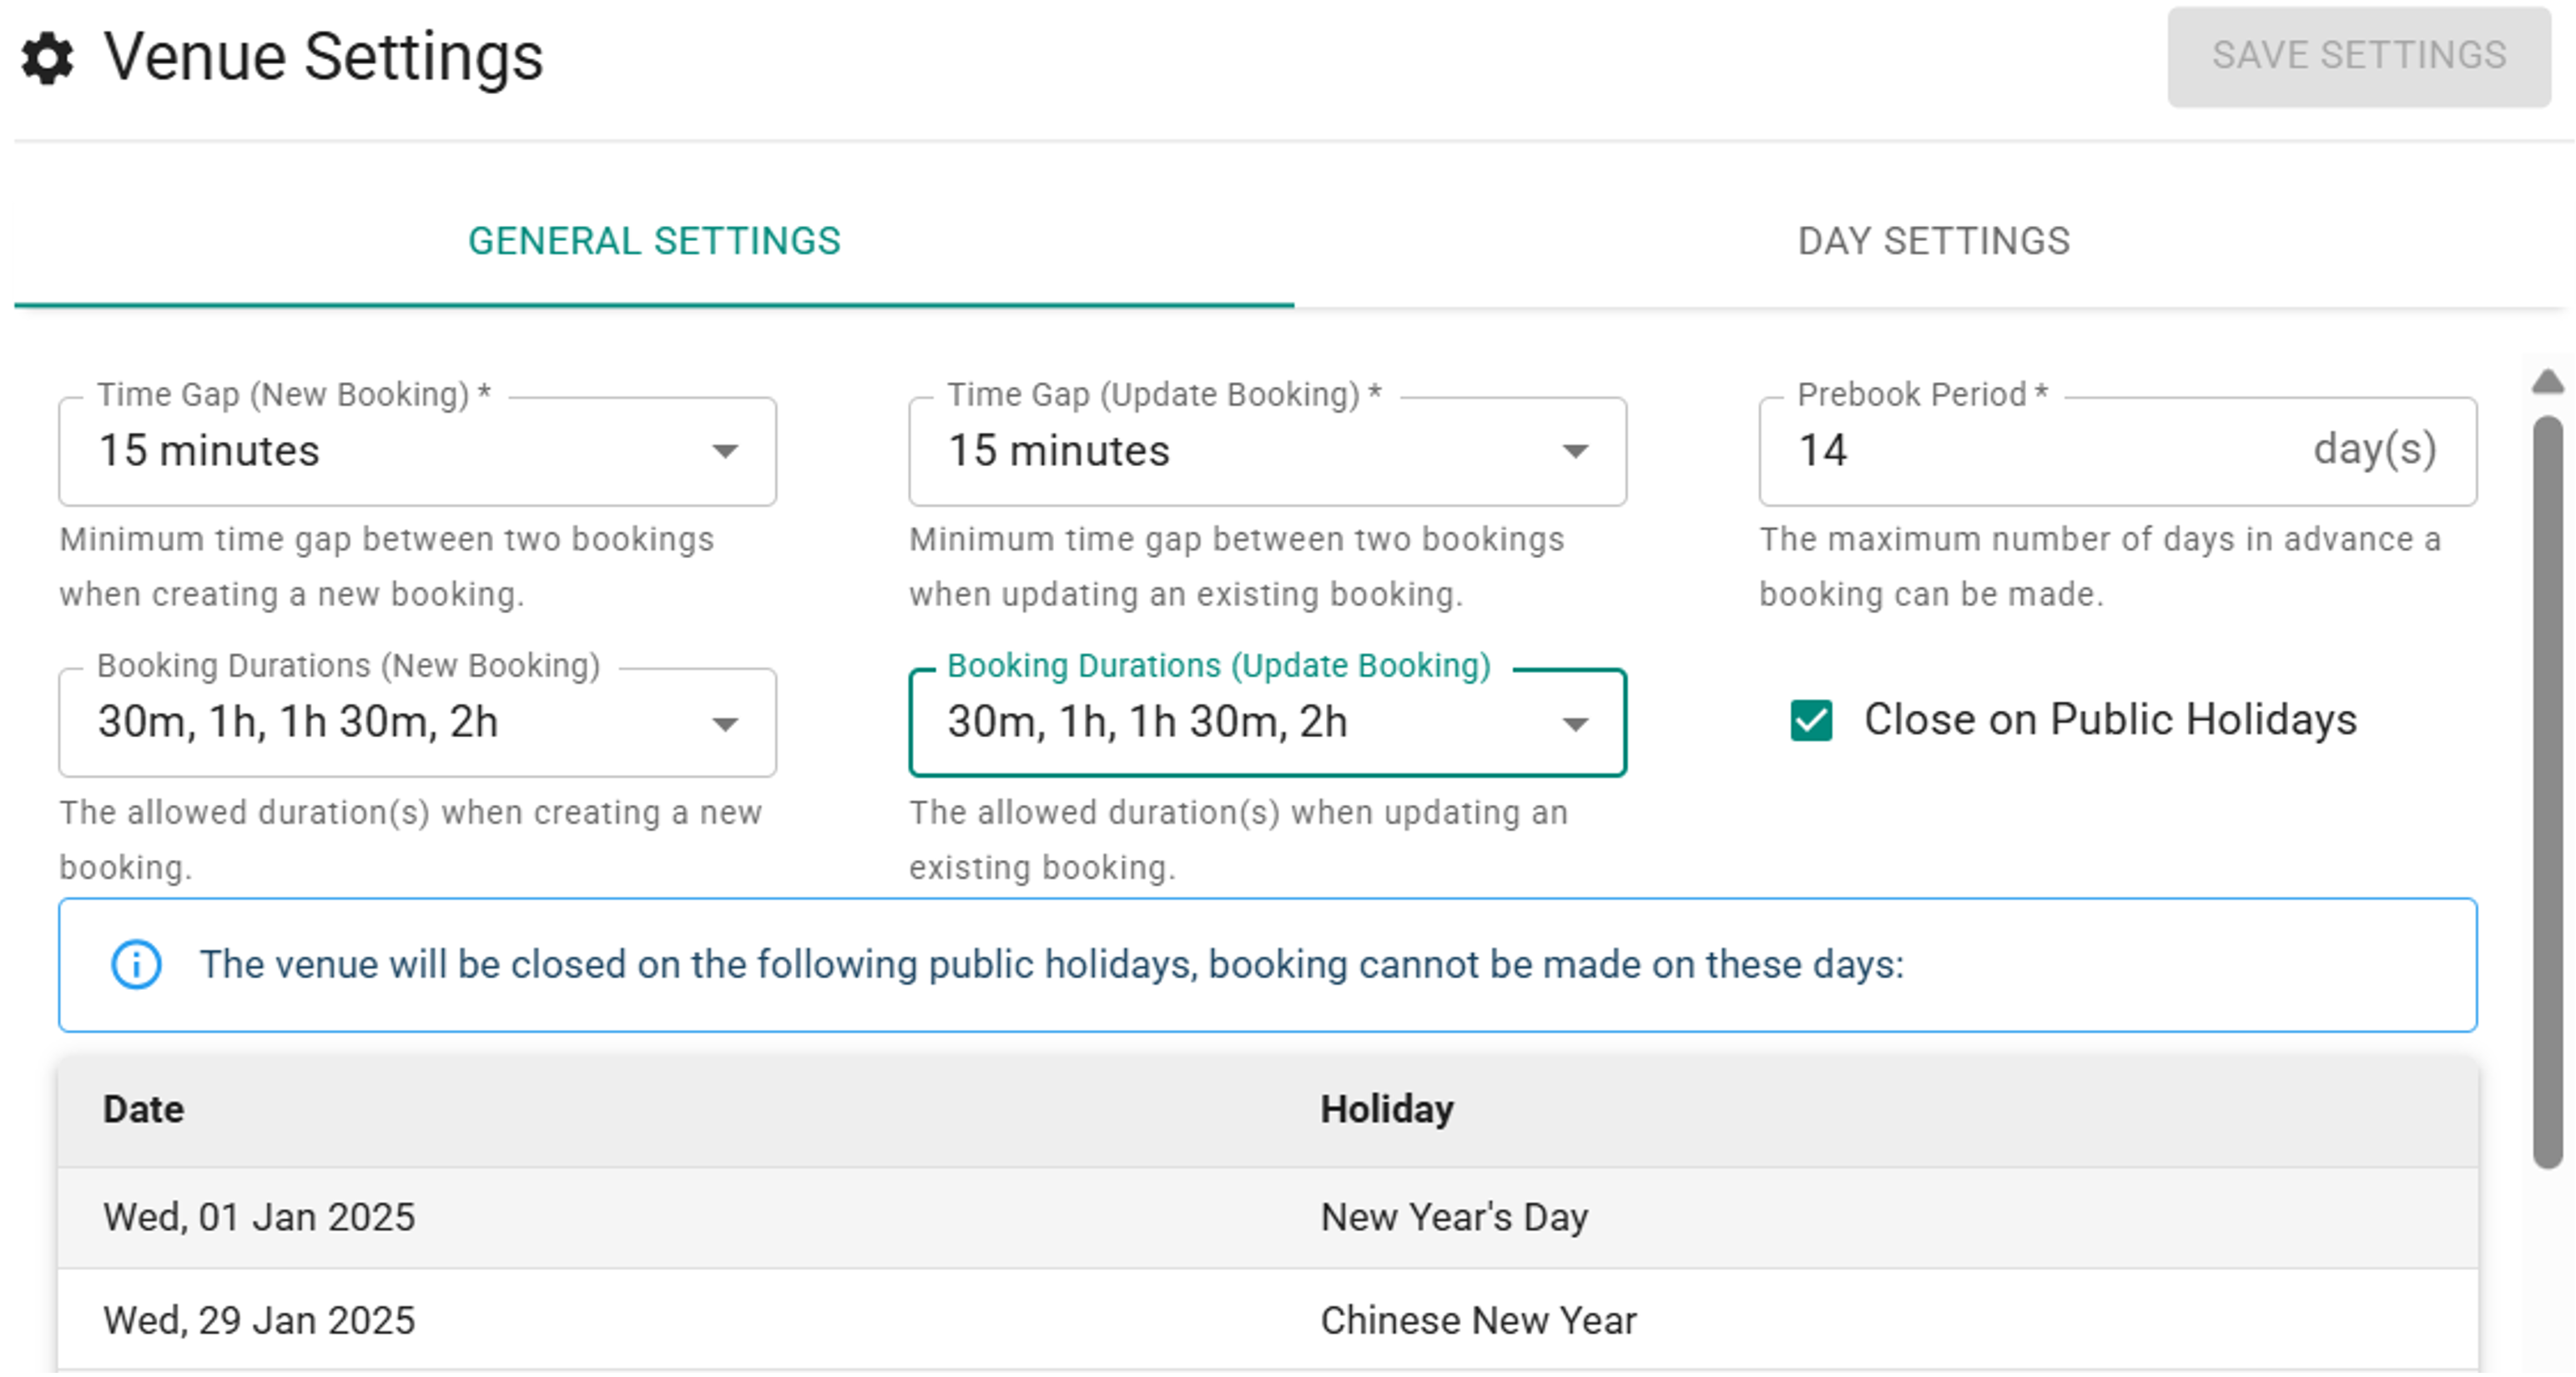Expand Booking Durations (Update Booking) dropdown
2576x1377 pixels.
[1267, 722]
